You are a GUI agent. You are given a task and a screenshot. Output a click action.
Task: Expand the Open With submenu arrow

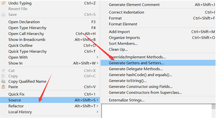click(97, 57)
